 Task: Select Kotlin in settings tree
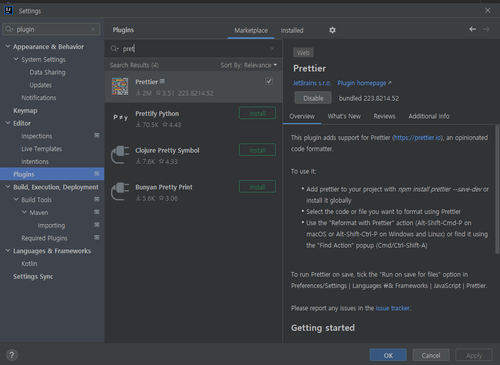pos(29,263)
